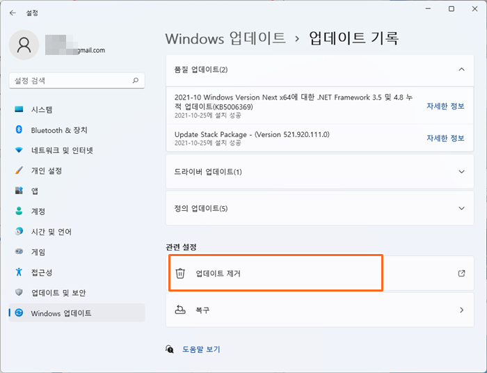Screen dimensions: 487x373
Task: Click the 시스템 monitor icon
Action: coord(19,109)
